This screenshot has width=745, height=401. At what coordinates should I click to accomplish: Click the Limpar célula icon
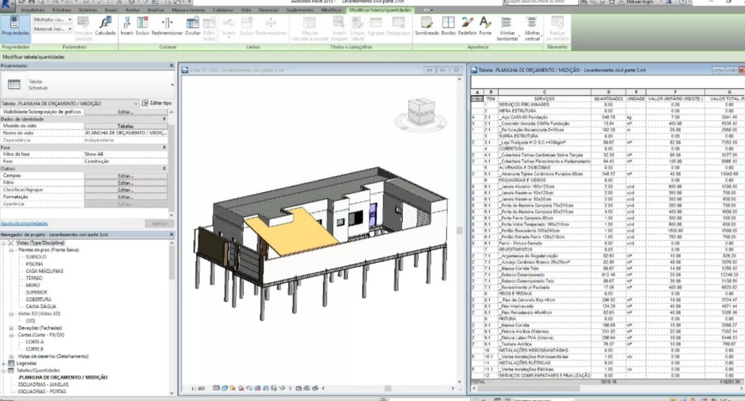[358, 27]
